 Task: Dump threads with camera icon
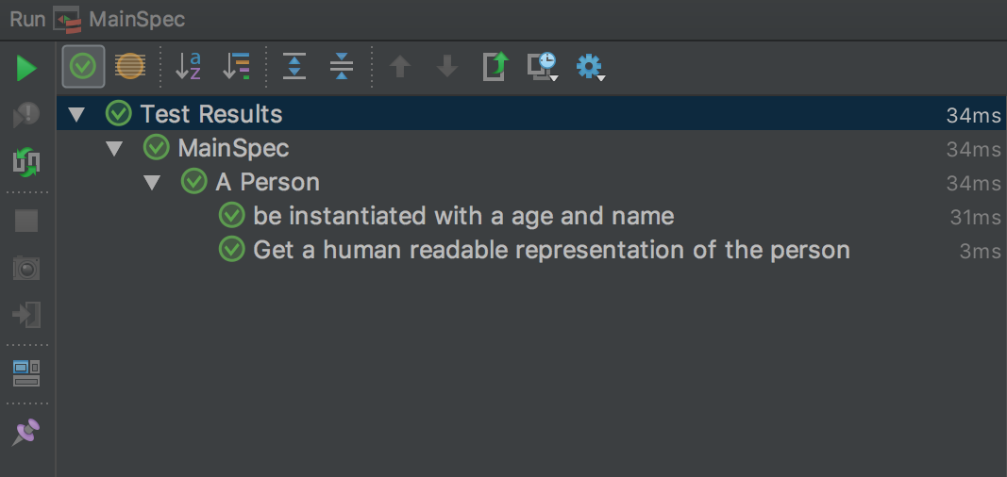point(26,268)
